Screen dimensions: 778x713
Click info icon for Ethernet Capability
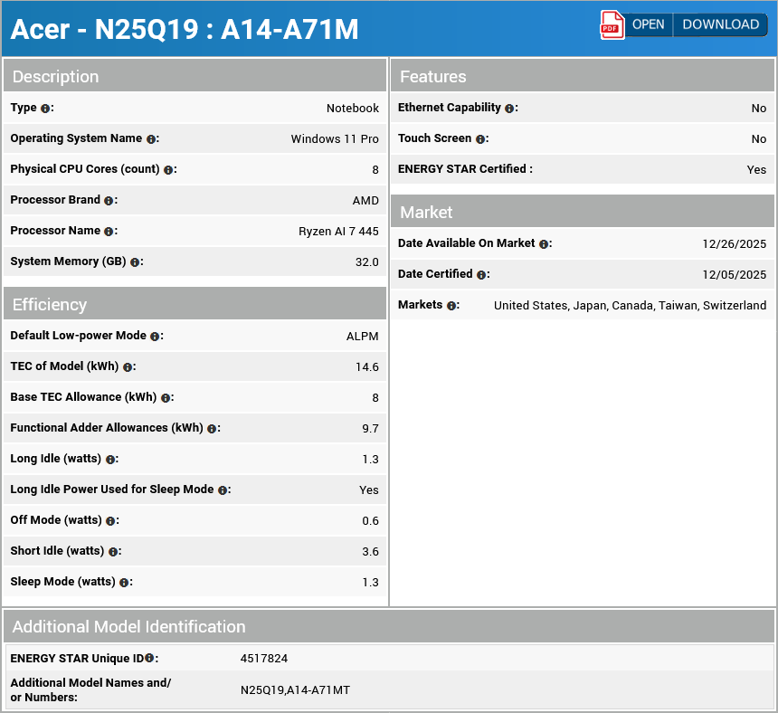(x=509, y=109)
